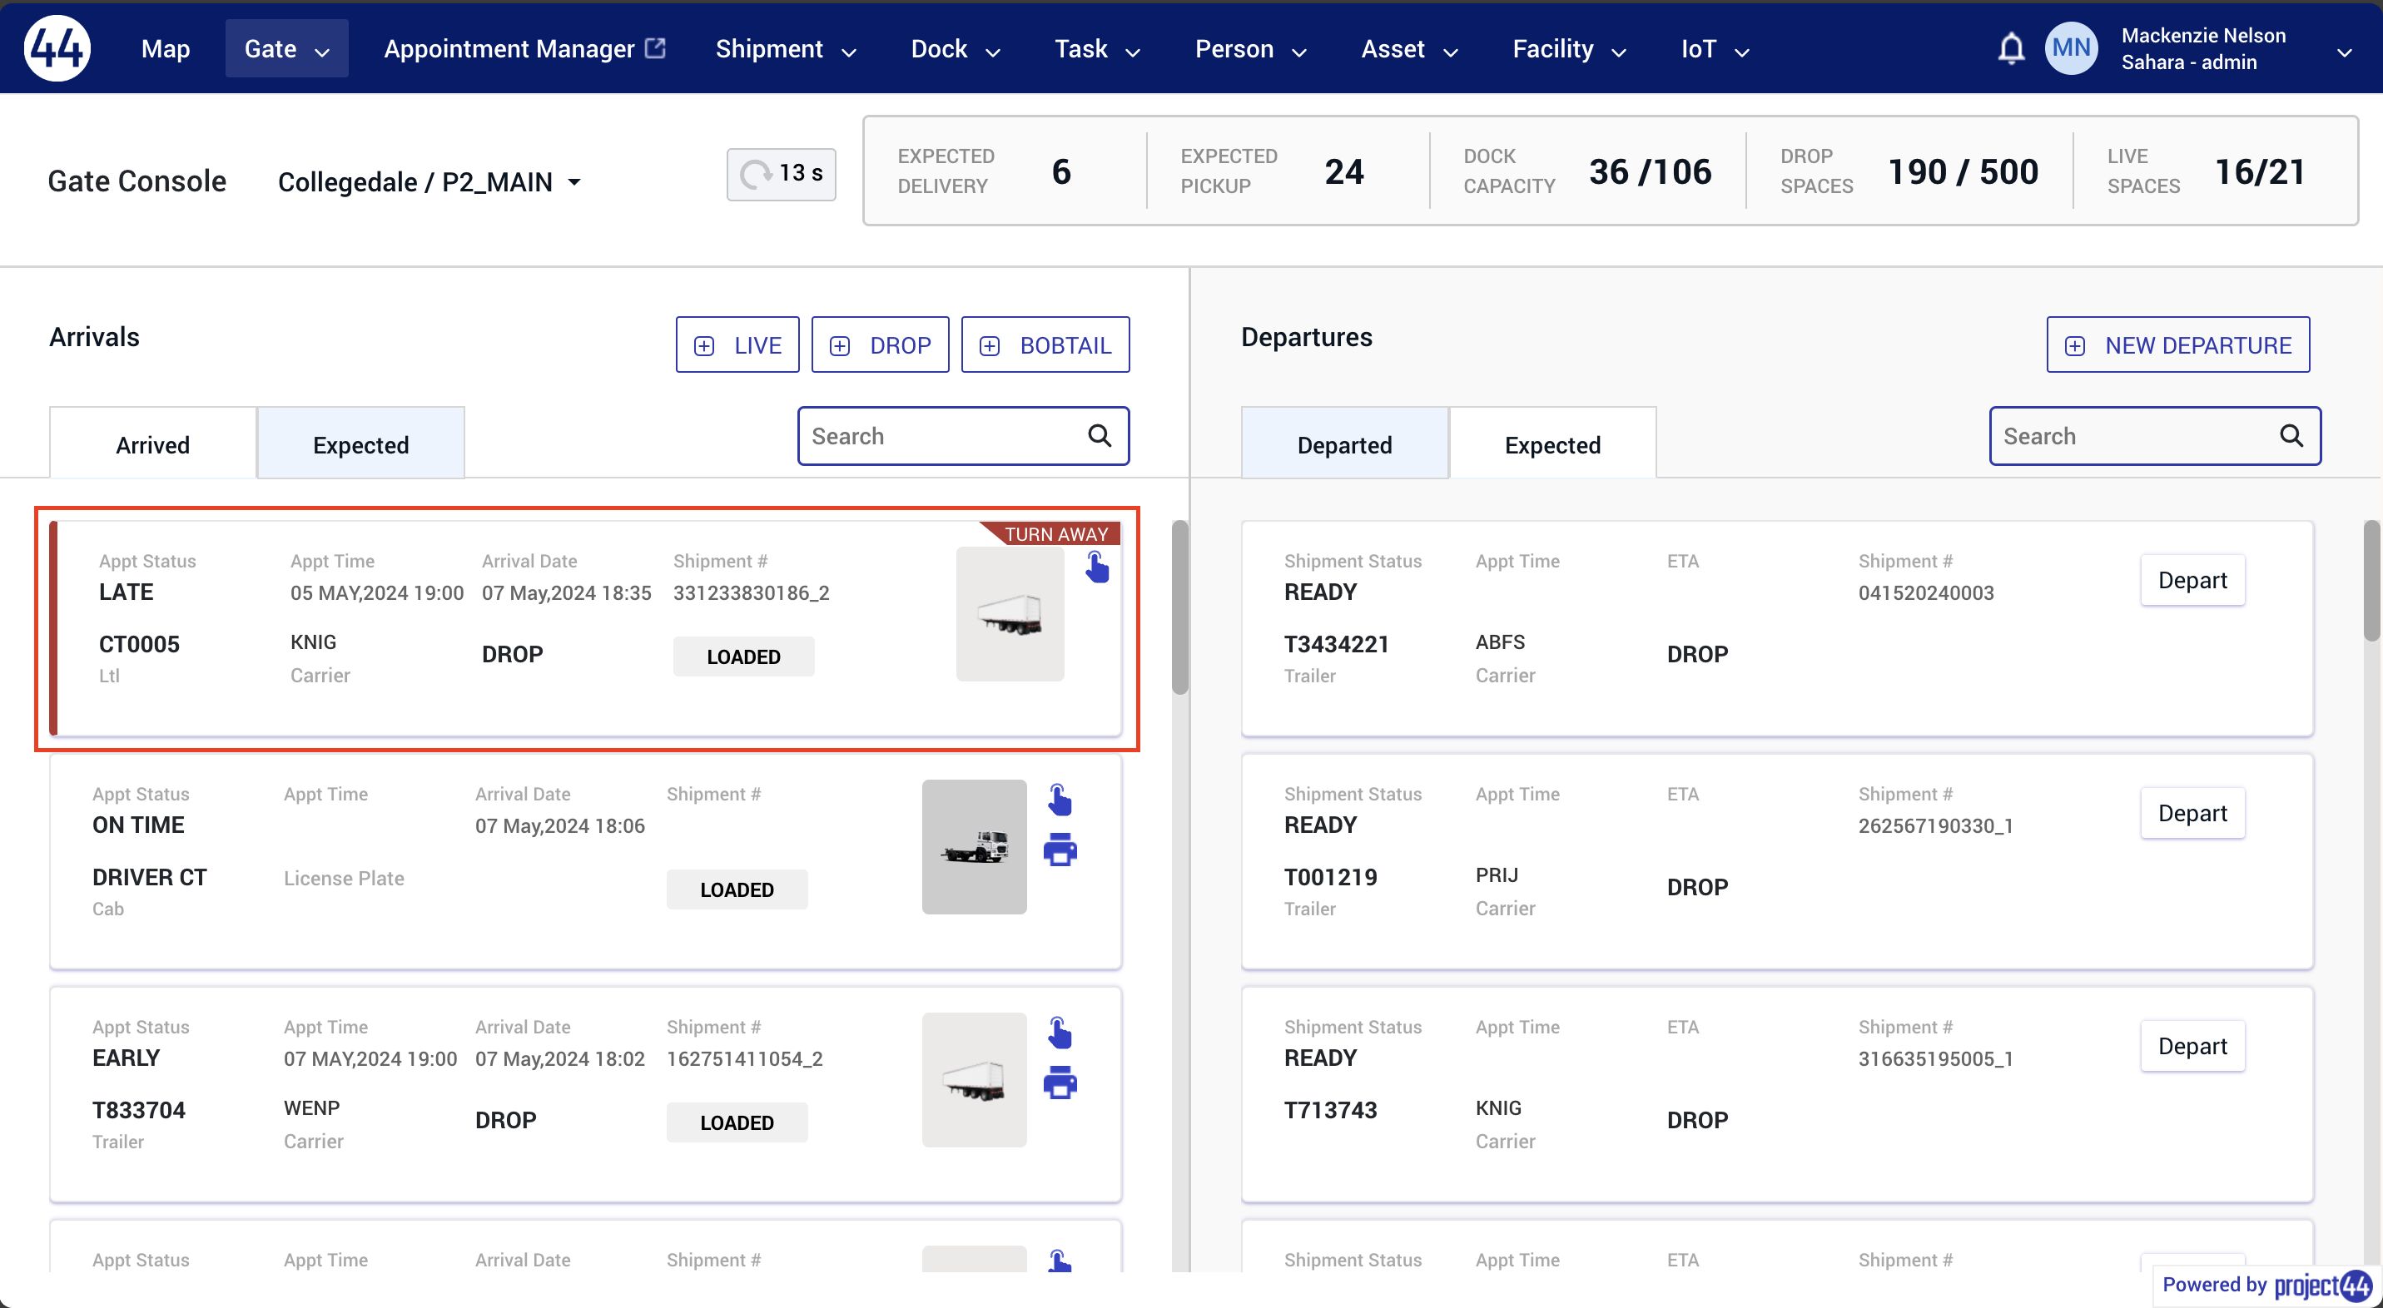Print the DRIVER CT arrival ticket
This screenshot has height=1308, width=2383.
[x=1060, y=850]
